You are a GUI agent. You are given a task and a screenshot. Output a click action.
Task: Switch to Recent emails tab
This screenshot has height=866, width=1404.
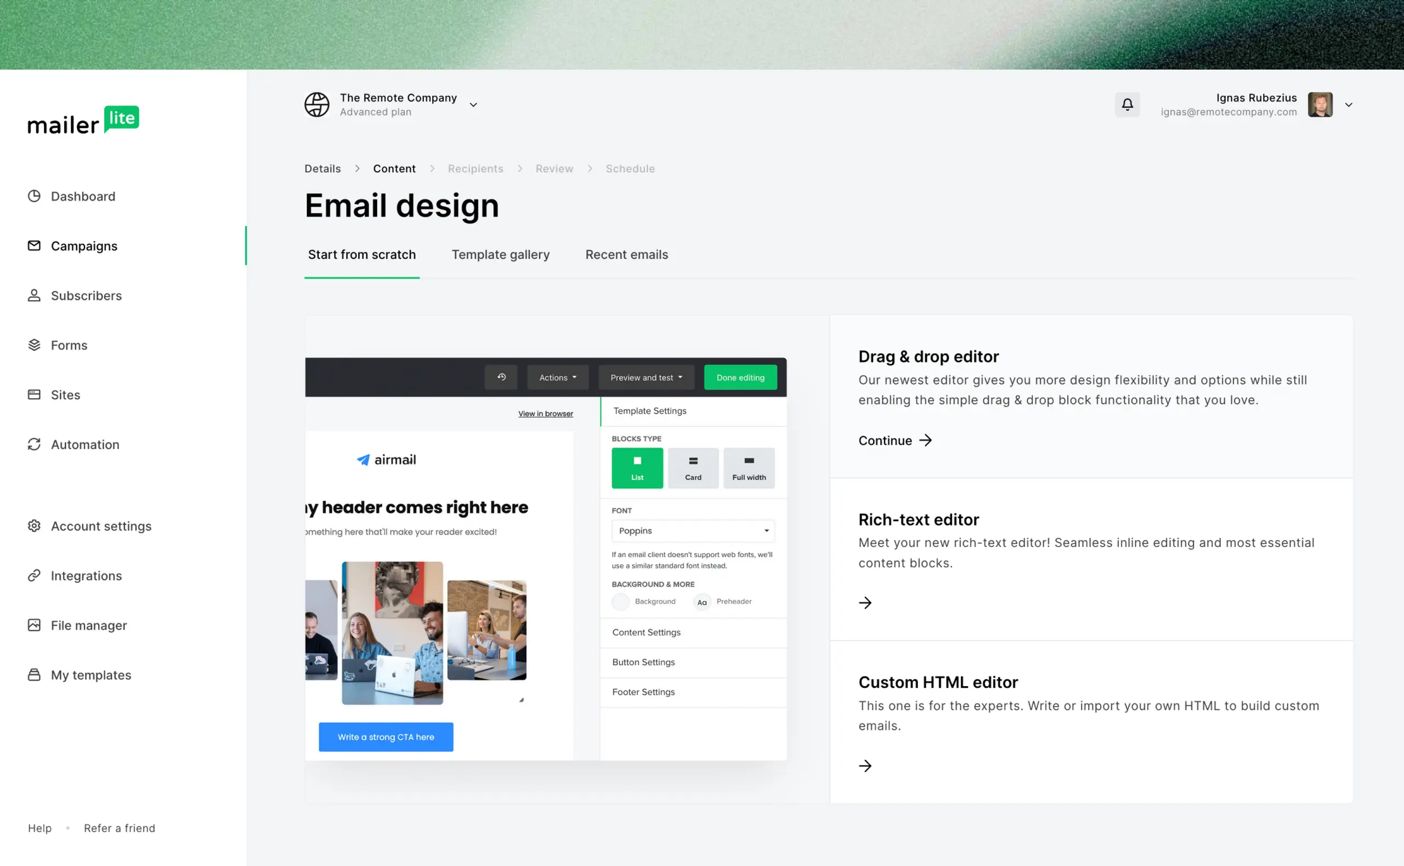tap(627, 253)
